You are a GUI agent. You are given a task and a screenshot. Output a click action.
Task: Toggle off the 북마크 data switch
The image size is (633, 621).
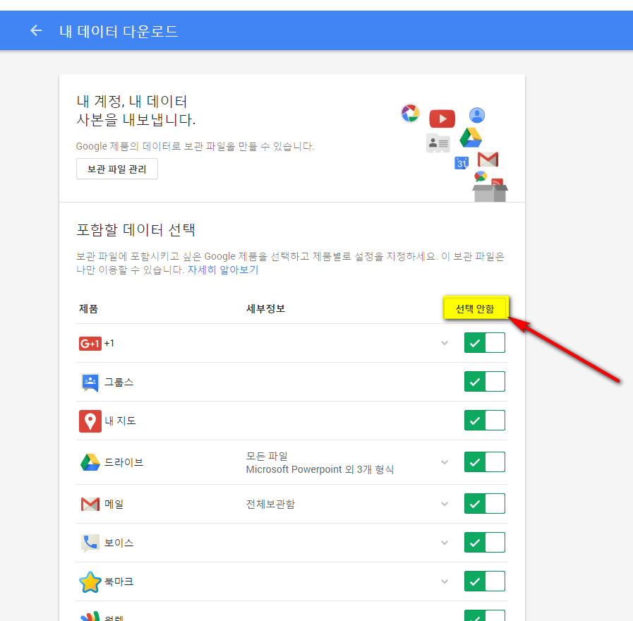(x=484, y=581)
